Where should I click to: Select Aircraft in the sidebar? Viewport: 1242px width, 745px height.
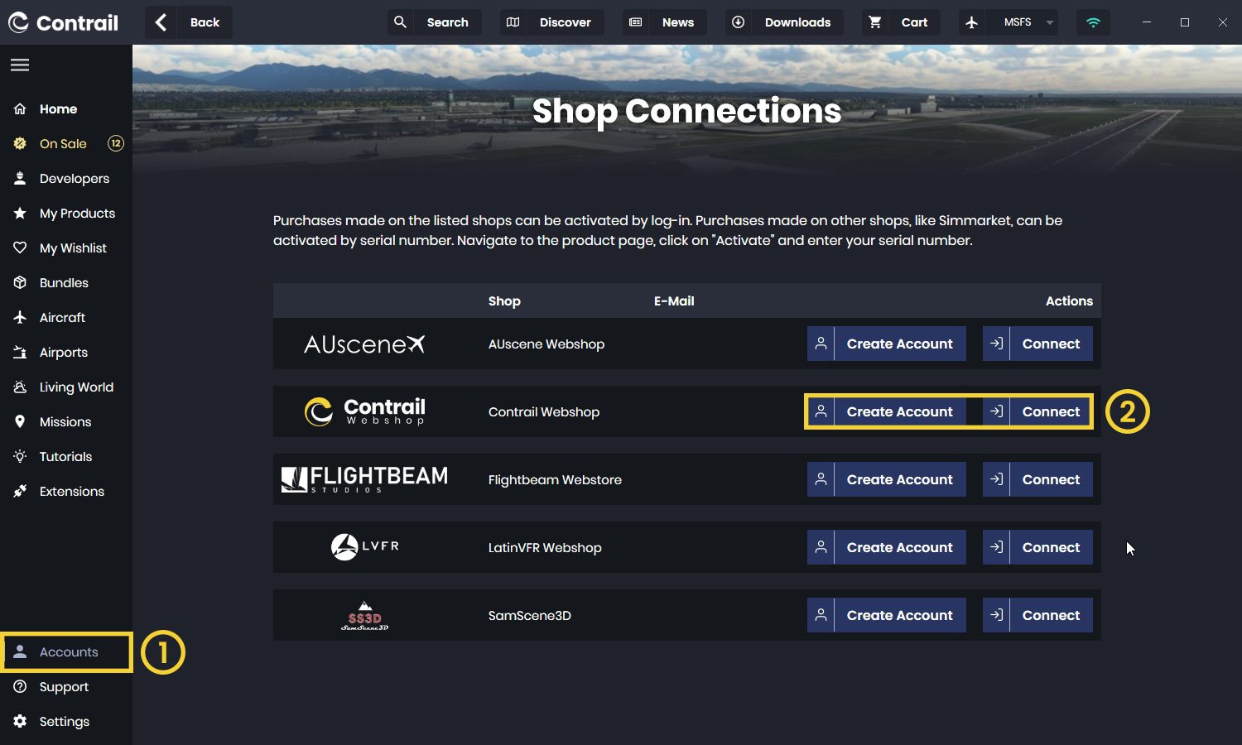(62, 317)
